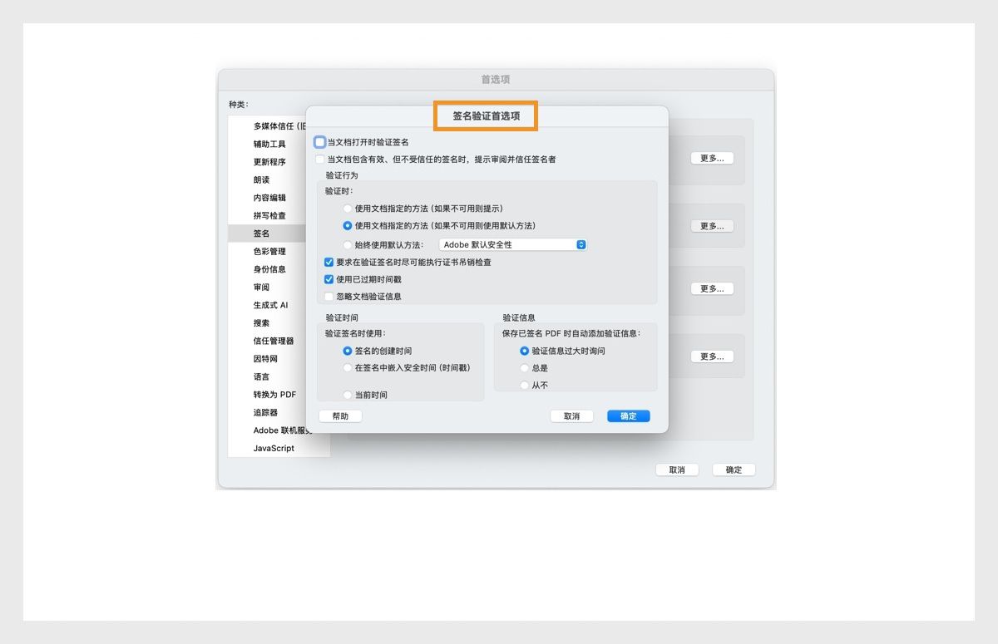Select the JavaScript preferences category
This screenshot has width=998, height=644.
(273, 448)
